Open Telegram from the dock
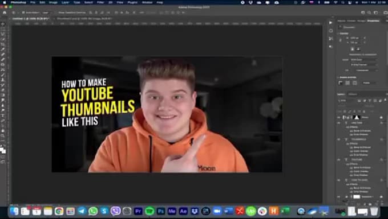 (82, 211)
